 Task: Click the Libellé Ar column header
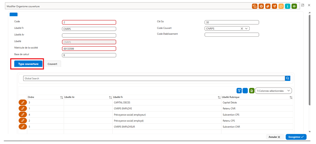coord(88,97)
